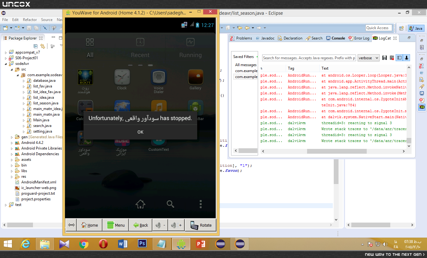
Task: Clear the LogCat log
Action: click(392, 58)
